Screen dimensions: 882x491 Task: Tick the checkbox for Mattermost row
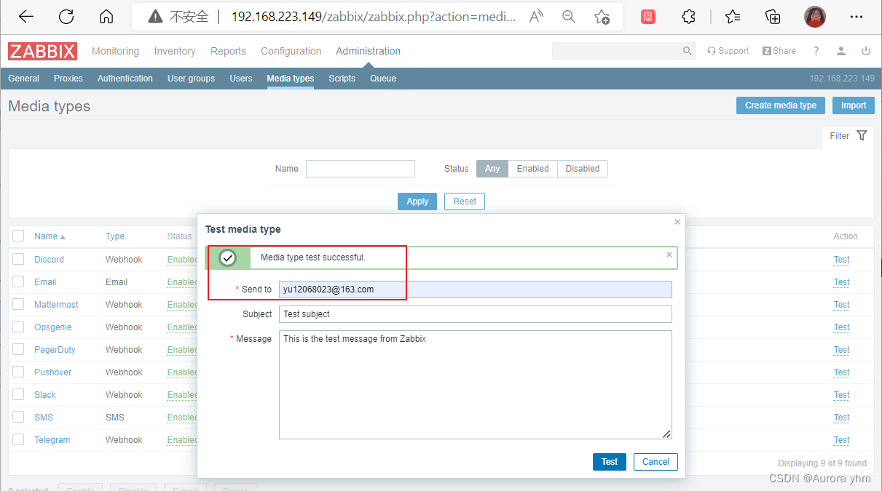19,304
